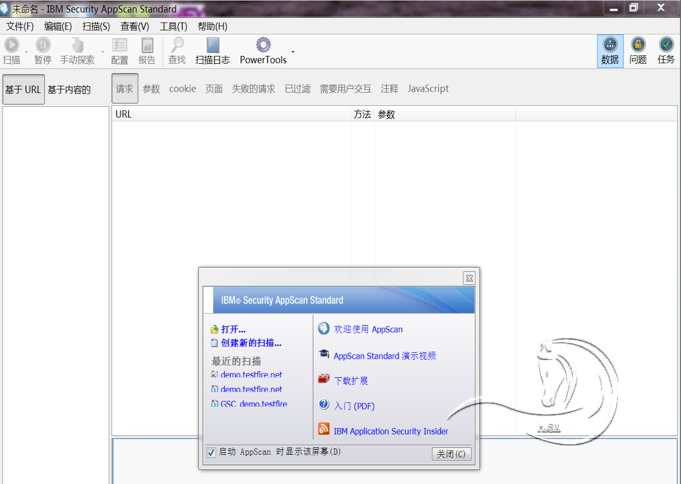Open the PowerTools gear icon
This screenshot has width=681, height=484.
[x=263, y=45]
